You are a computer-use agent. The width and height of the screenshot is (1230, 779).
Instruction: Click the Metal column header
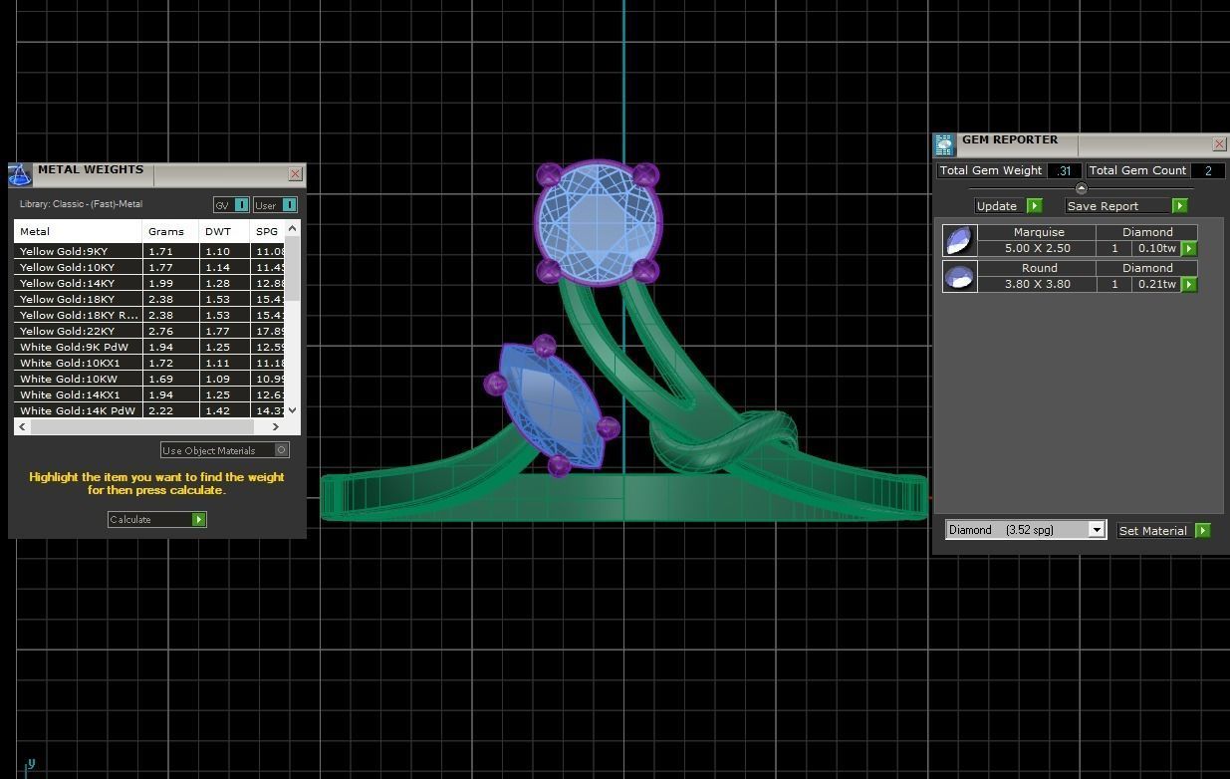click(78, 232)
